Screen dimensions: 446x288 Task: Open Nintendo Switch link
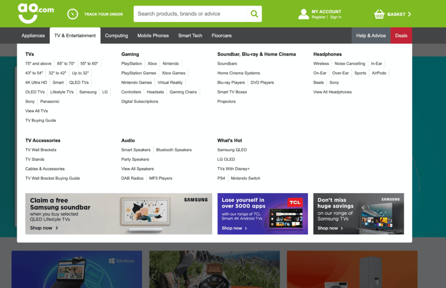click(x=246, y=179)
